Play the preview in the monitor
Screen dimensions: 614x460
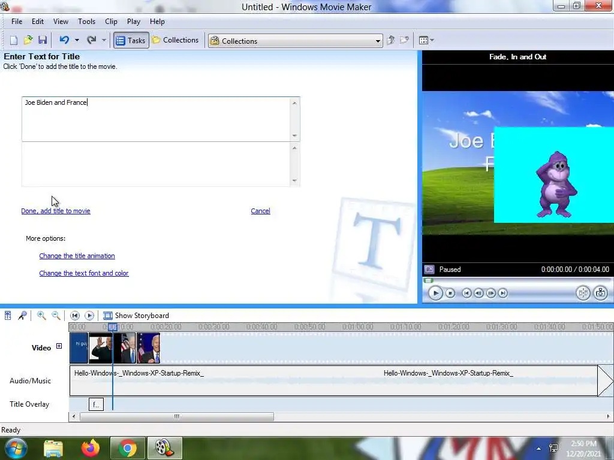(435, 293)
